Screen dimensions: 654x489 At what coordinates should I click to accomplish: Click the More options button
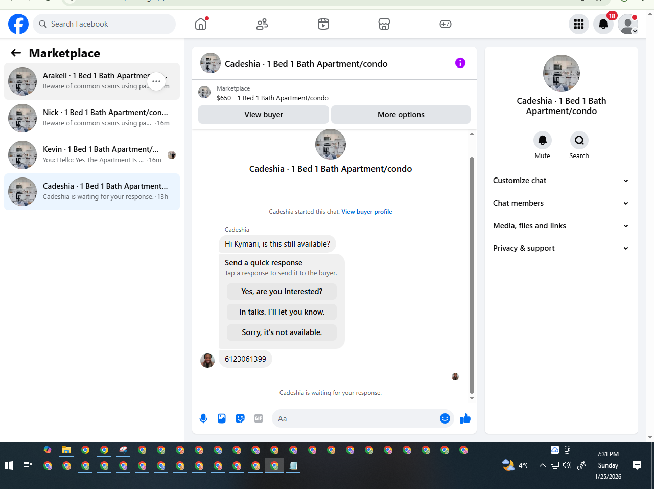tap(401, 115)
